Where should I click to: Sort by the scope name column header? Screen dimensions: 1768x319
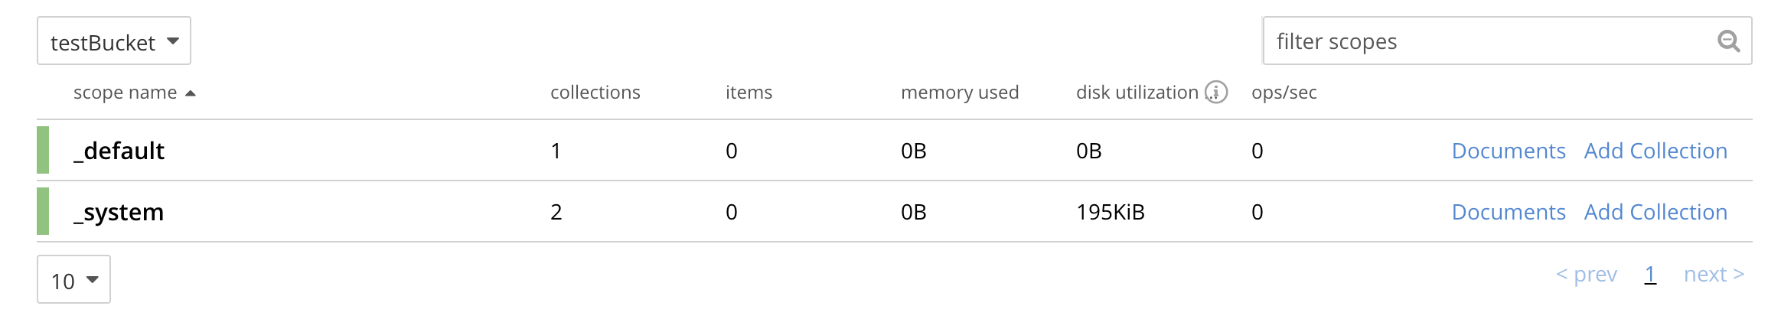125,93
